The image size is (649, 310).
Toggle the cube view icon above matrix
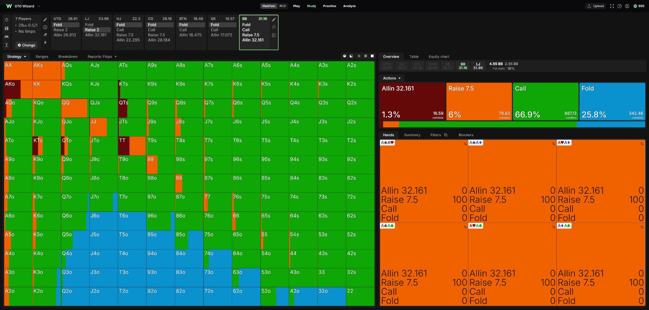pos(344,56)
